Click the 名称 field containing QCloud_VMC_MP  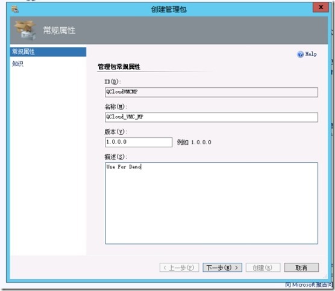pyautogui.click(x=211, y=117)
